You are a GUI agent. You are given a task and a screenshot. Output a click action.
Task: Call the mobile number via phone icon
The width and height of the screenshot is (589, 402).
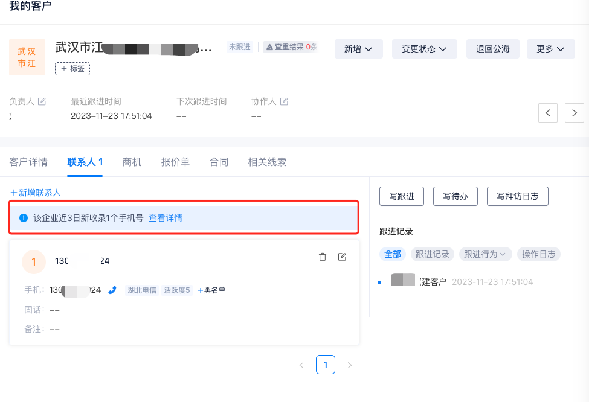pos(112,290)
